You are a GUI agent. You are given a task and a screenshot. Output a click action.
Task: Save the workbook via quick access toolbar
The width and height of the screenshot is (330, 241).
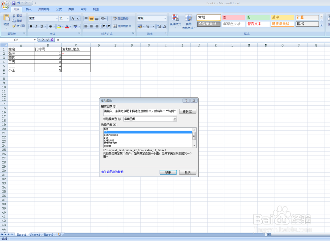14,3
